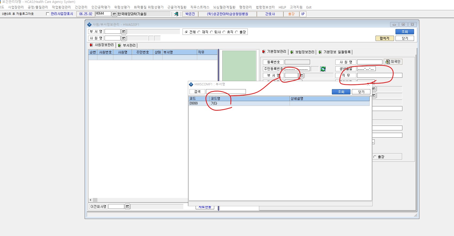Enable the 관리사업장표시 checkbox
Viewport: 454px width, 236px height.
(x=48, y=14)
